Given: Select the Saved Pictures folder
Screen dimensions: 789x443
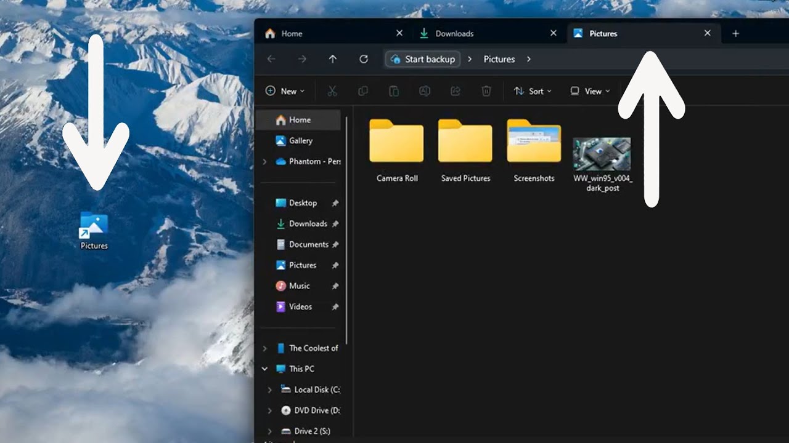Looking at the screenshot, I should point(465,151).
